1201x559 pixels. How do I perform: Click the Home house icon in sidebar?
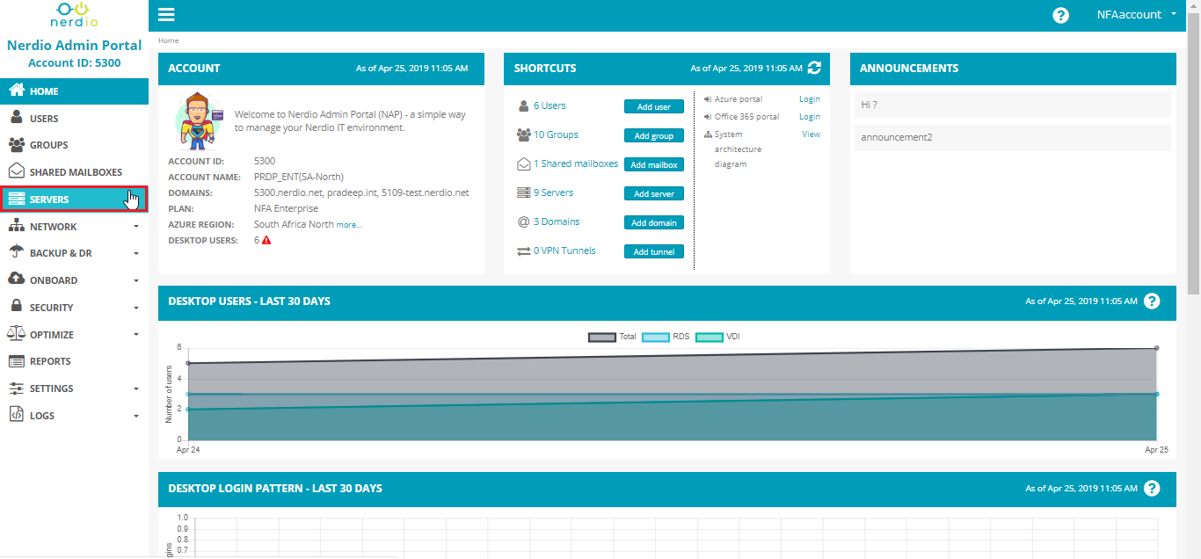pyautogui.click(x=16, y=91)
